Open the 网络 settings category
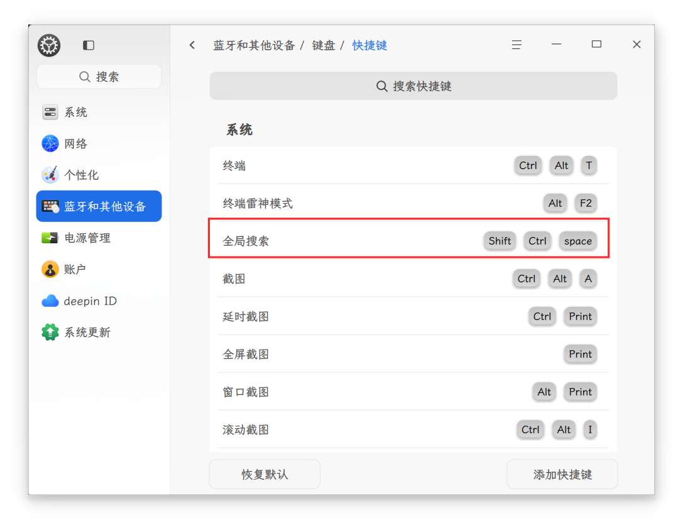The width and height of the screenshot is (683, 527). tap(99, 143)
